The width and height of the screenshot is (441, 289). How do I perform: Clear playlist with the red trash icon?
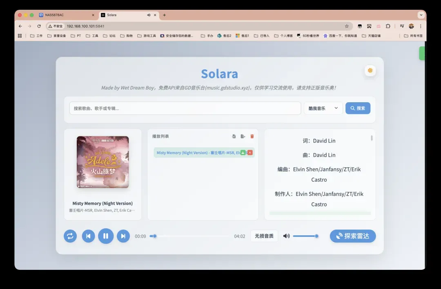pos(252,136)
